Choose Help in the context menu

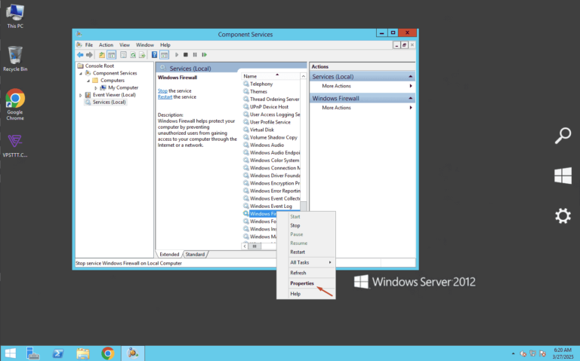click(x=306, y=294)
